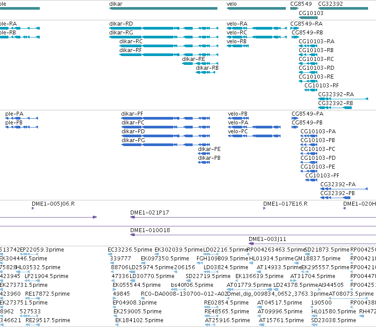The image size is (376, 327).
Task: Click the velo-PB protein label
Action: pos(238,114)
